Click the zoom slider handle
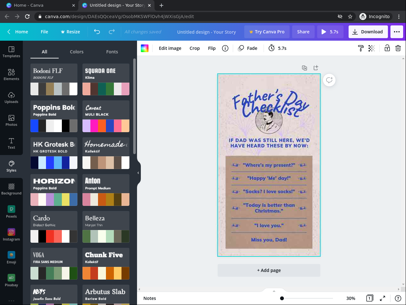The height and width of the screenshot is (305, 406). 282,298
